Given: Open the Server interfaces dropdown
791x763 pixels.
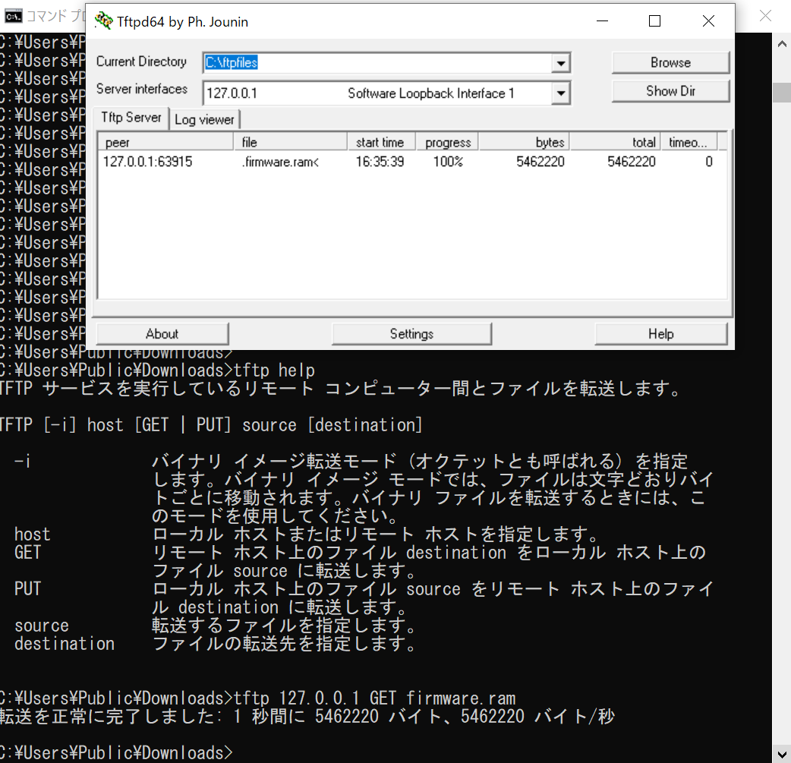Looking at the screenshot, I should (561, 93).
